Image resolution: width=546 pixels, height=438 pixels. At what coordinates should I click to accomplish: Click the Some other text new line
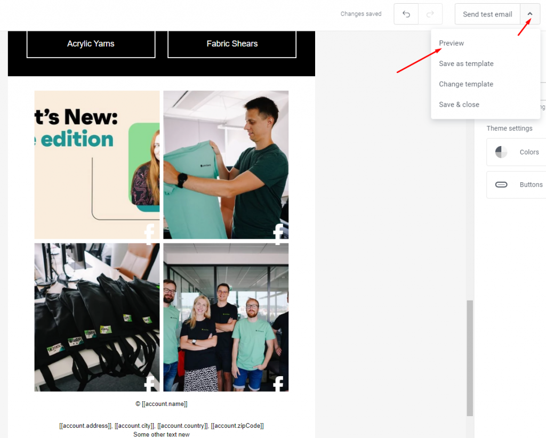point(161,434)
